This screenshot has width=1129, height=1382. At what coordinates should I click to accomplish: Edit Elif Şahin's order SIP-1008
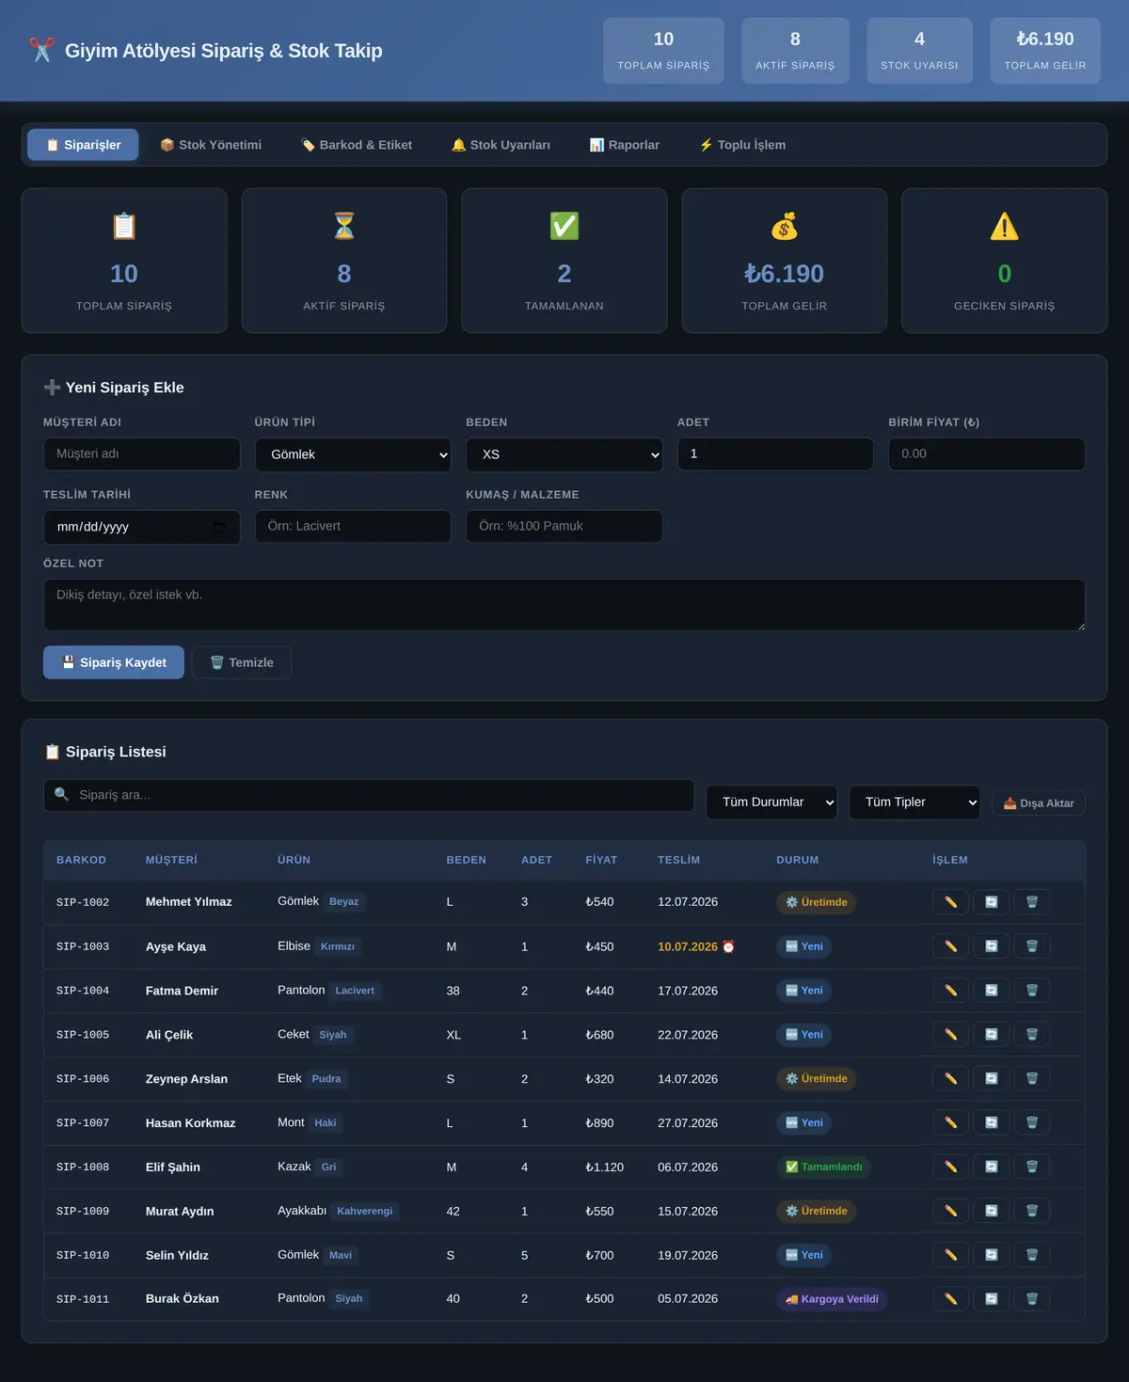pyautogui.click(x=950, y=1167)
